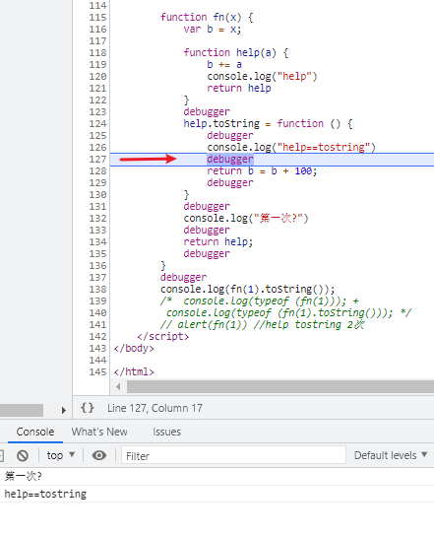The width and height of the screenshot is (434, 534).
Task: Click line number 145 in the gutter
Action: (97, 371)
